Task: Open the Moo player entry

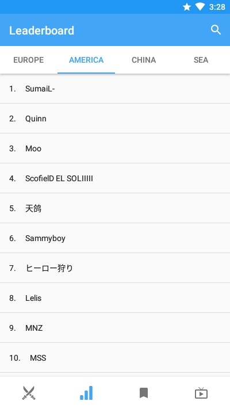Action: point(115,148)
